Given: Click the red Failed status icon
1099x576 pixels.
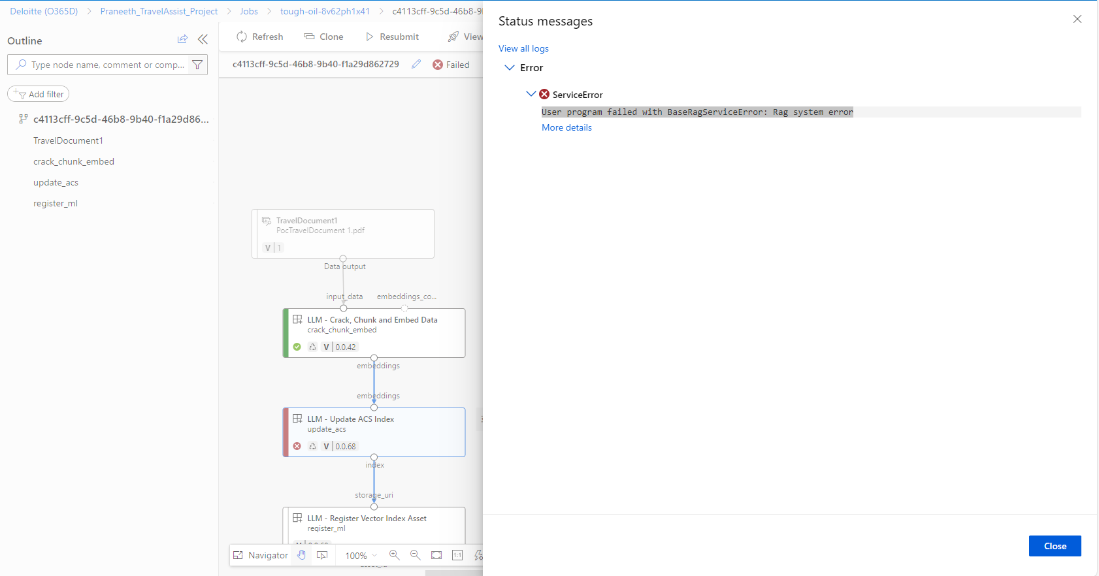Looking at the screenshot, I should (438, 65).
